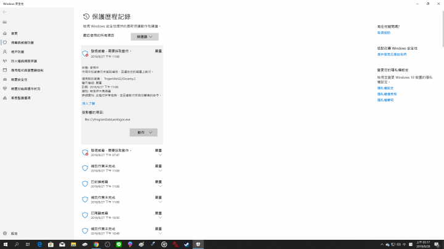
Task: Switch to Google Chrome on taskbar
Action: point(96,245)
